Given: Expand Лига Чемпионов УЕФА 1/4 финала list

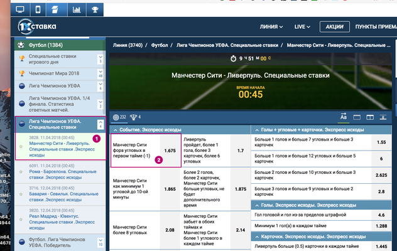Looking at the screenshot, I should tap(101, 104).
